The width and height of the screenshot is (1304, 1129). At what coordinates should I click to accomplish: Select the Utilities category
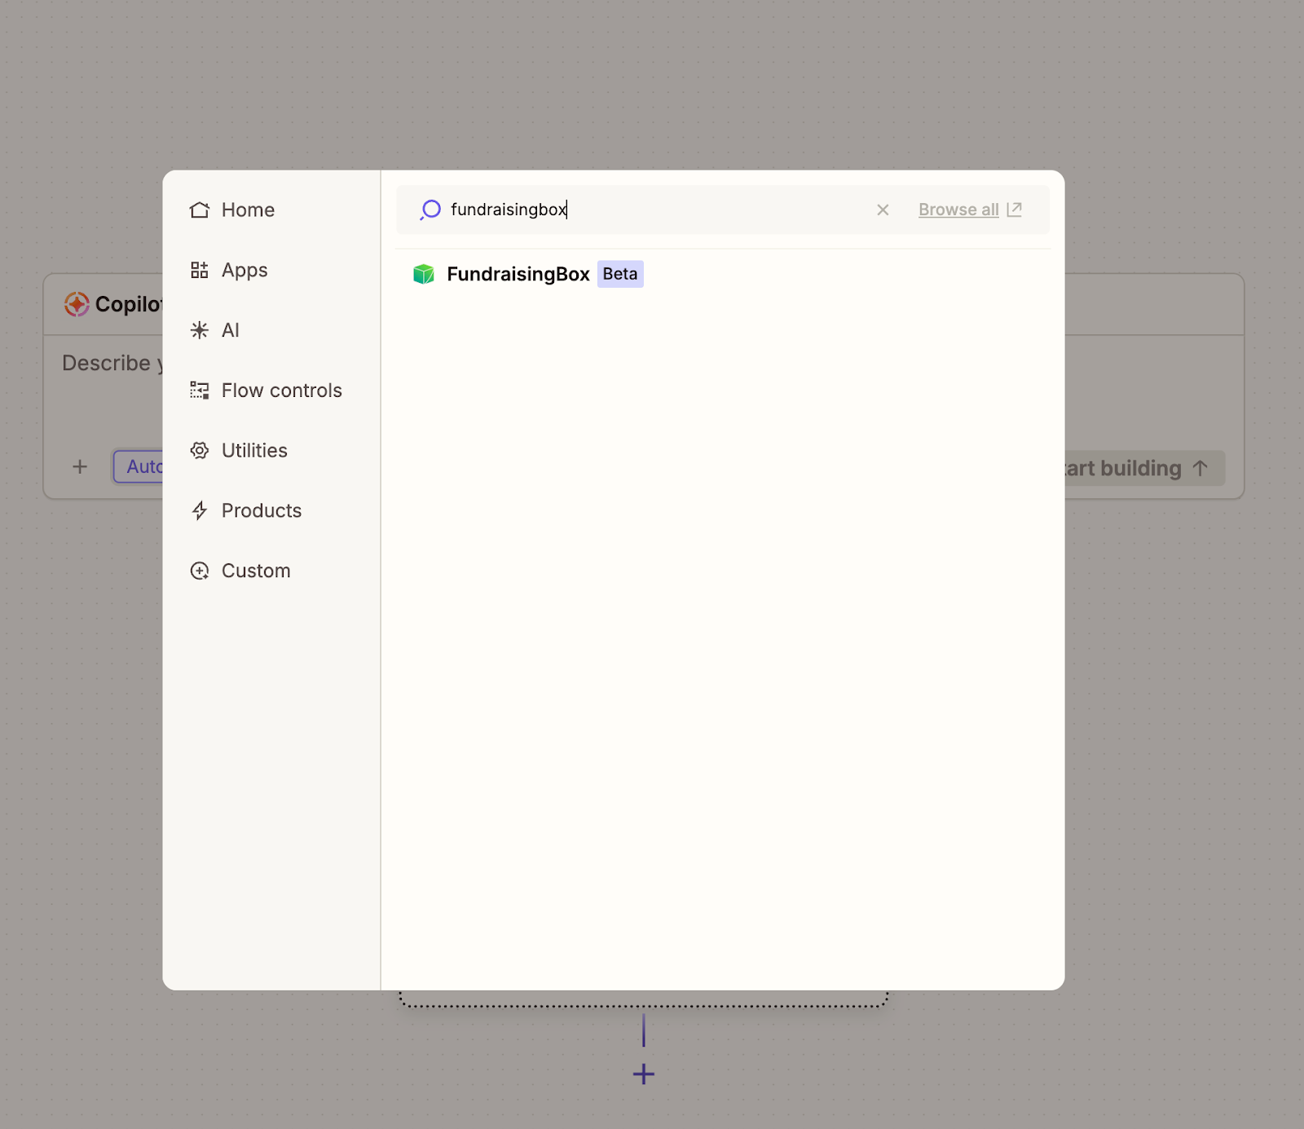pos(239,451)
